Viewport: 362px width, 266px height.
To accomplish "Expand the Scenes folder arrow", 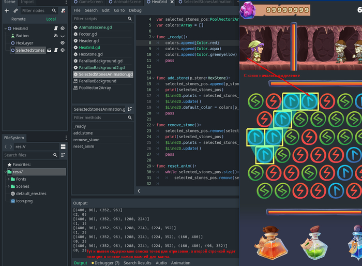I will click(9, 186).
